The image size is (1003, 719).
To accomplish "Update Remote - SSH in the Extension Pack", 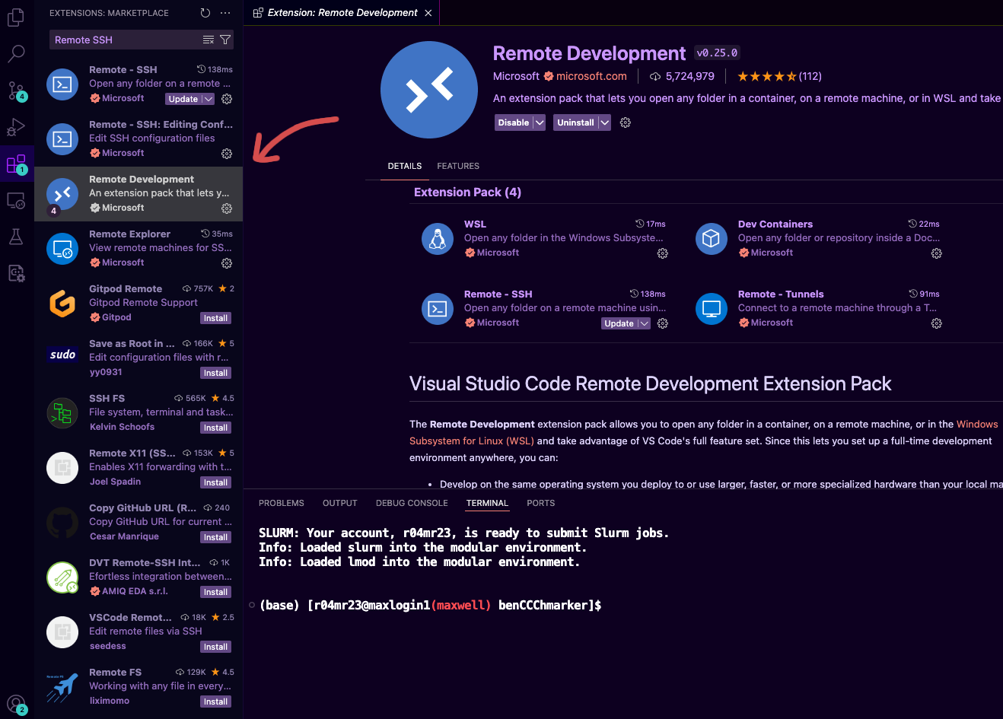I will point(619,323).
